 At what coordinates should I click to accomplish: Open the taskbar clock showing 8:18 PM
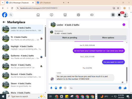coord(121,96)
